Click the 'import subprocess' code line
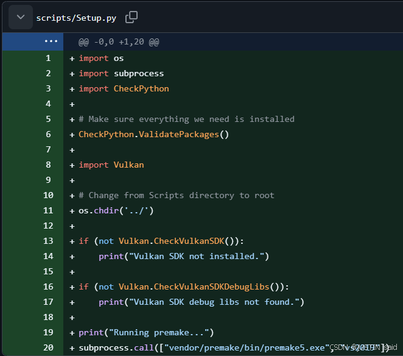 121,73
